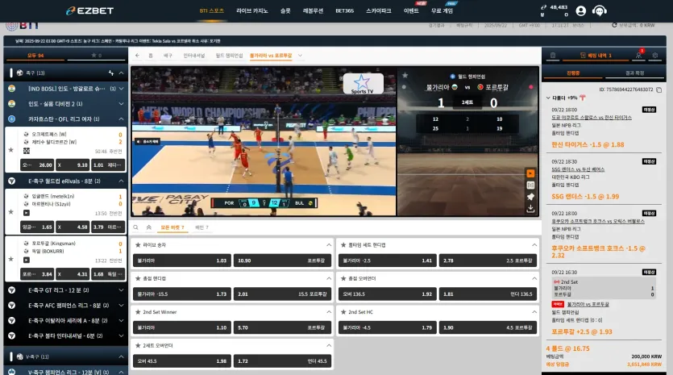
Task: Click bet ID 757869442276483072 text
Action: (626, 90)
